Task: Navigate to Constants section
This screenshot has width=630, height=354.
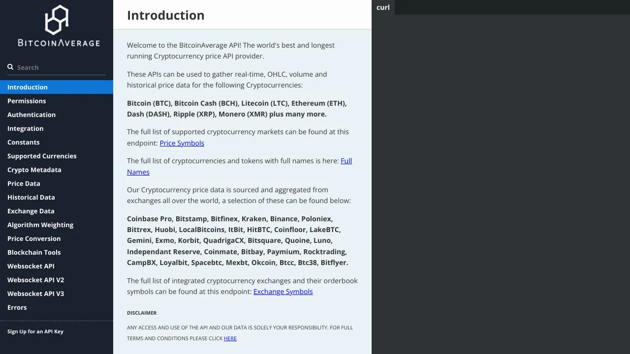Action: (x=57, y=142)
